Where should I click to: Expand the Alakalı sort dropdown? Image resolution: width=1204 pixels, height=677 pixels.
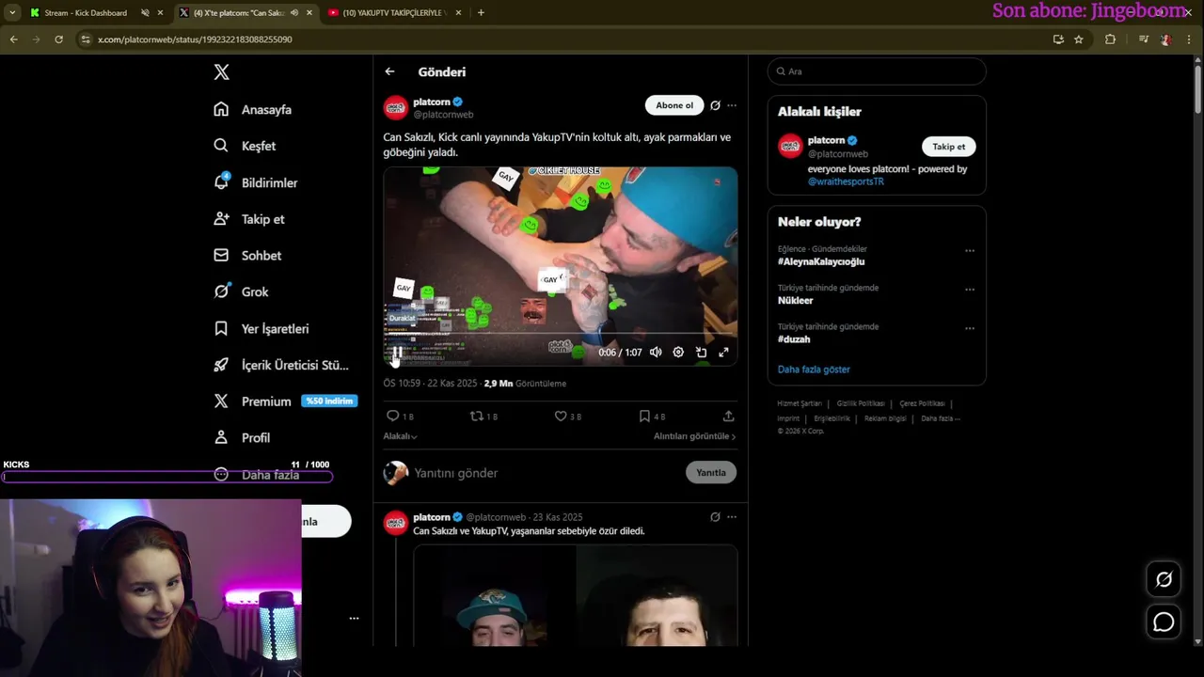click(400, 436)
